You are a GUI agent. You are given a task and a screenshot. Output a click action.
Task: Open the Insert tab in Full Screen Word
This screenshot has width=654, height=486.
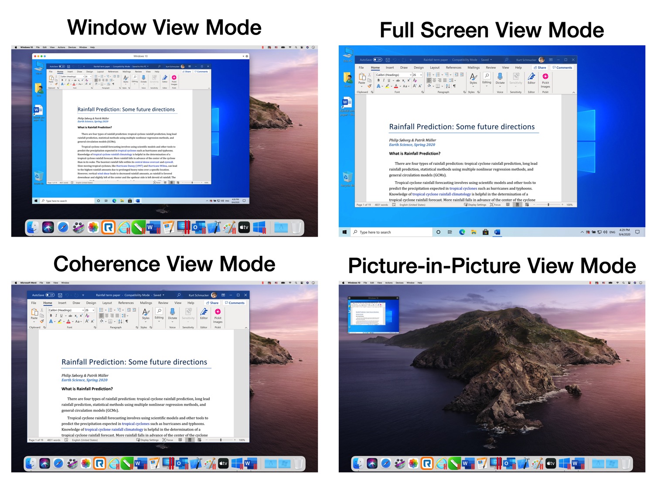click(x=390, y=68)
